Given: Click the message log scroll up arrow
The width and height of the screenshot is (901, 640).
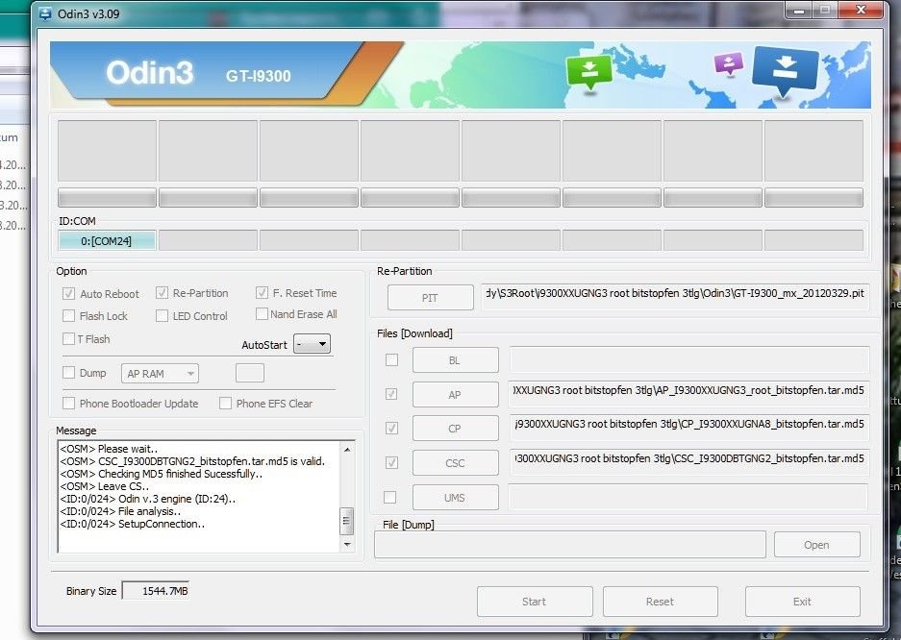Looking at the screenshot, I should coord(347,450).
